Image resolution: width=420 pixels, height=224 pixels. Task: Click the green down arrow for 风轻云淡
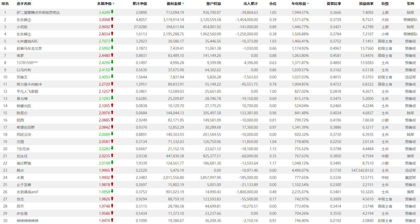pos(112,134)
